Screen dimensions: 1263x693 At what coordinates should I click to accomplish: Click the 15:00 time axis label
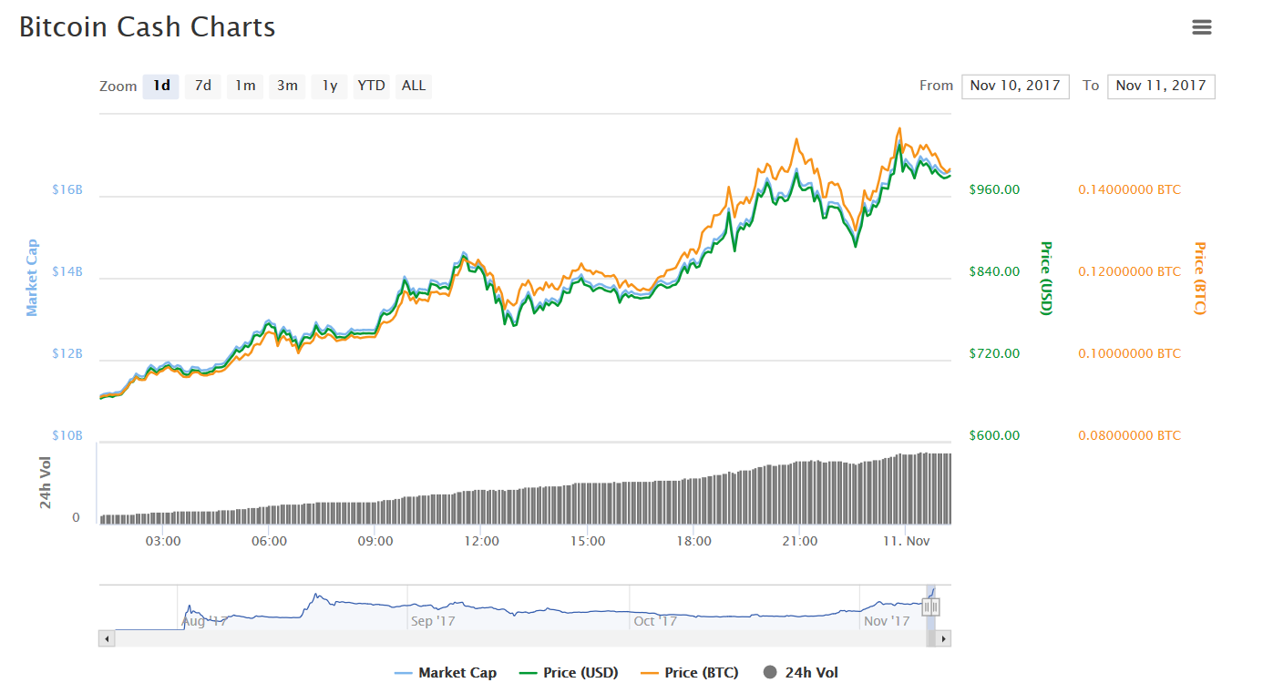(588, 541)
